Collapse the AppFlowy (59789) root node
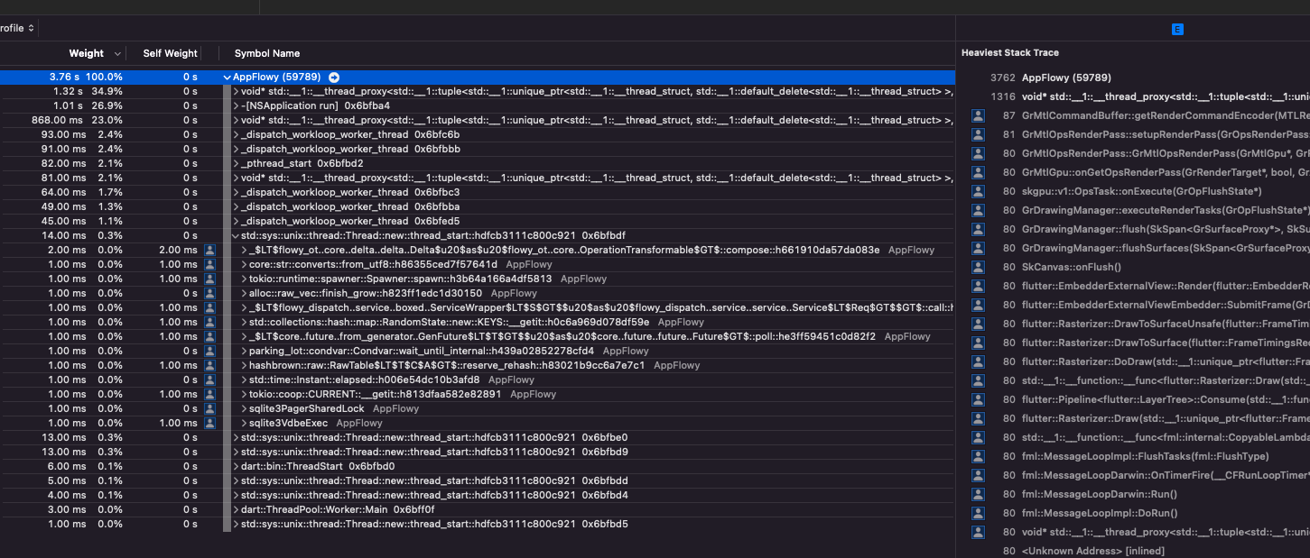This screenshot has height=558, width=1310. click(227, 78)
